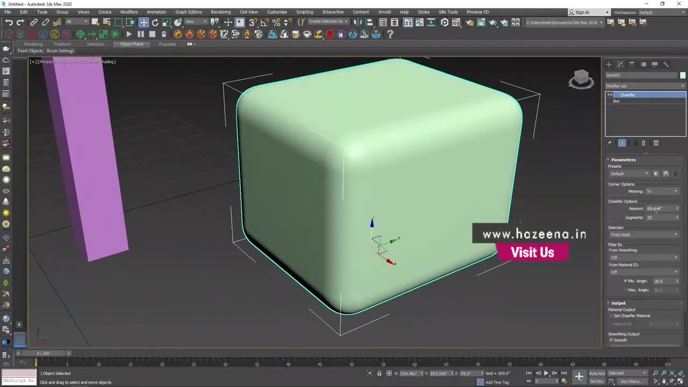Open the Render Setup teapot icon
The width and height of the screenshot is (688, 387).
(469, 22)
